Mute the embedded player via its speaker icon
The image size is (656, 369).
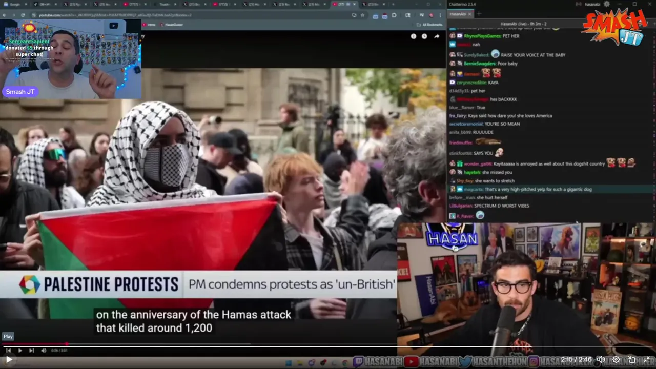click(44, 351)
